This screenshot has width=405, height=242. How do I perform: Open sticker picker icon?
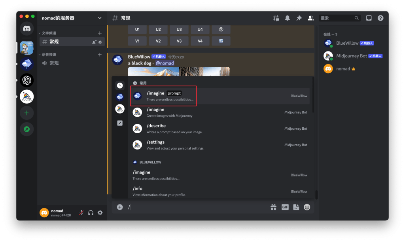point(296,207)
